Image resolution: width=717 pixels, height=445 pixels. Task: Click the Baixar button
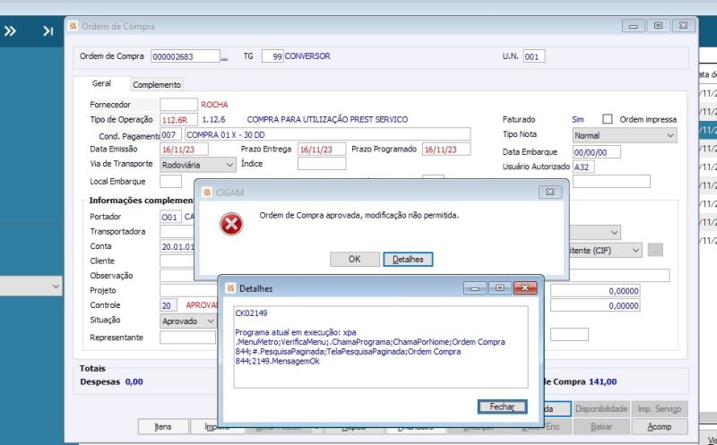600,426
